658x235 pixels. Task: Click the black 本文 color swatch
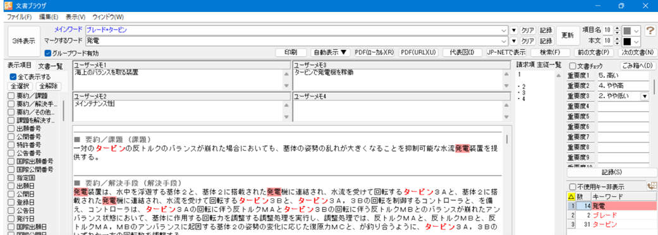pos(628,42)
